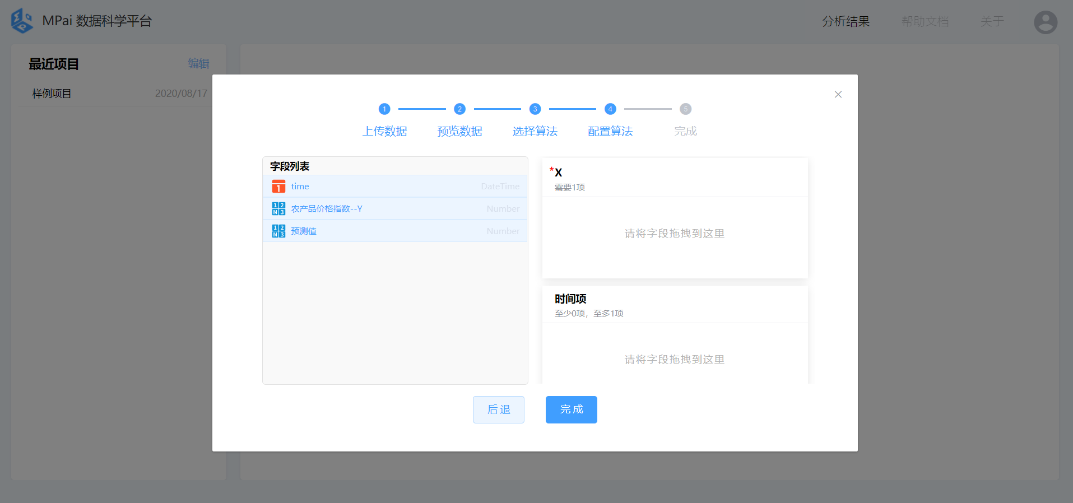The image size is (1073, 503).
Task: Click the 时间项 drop area
Action: click(x=675, y=353)
